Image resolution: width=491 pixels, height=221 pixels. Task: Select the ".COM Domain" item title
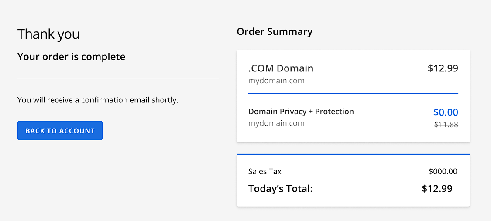click(281, 68)
